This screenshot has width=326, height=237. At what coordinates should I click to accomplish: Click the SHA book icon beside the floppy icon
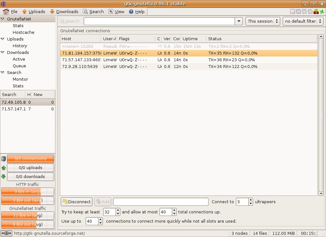[298, 11]
